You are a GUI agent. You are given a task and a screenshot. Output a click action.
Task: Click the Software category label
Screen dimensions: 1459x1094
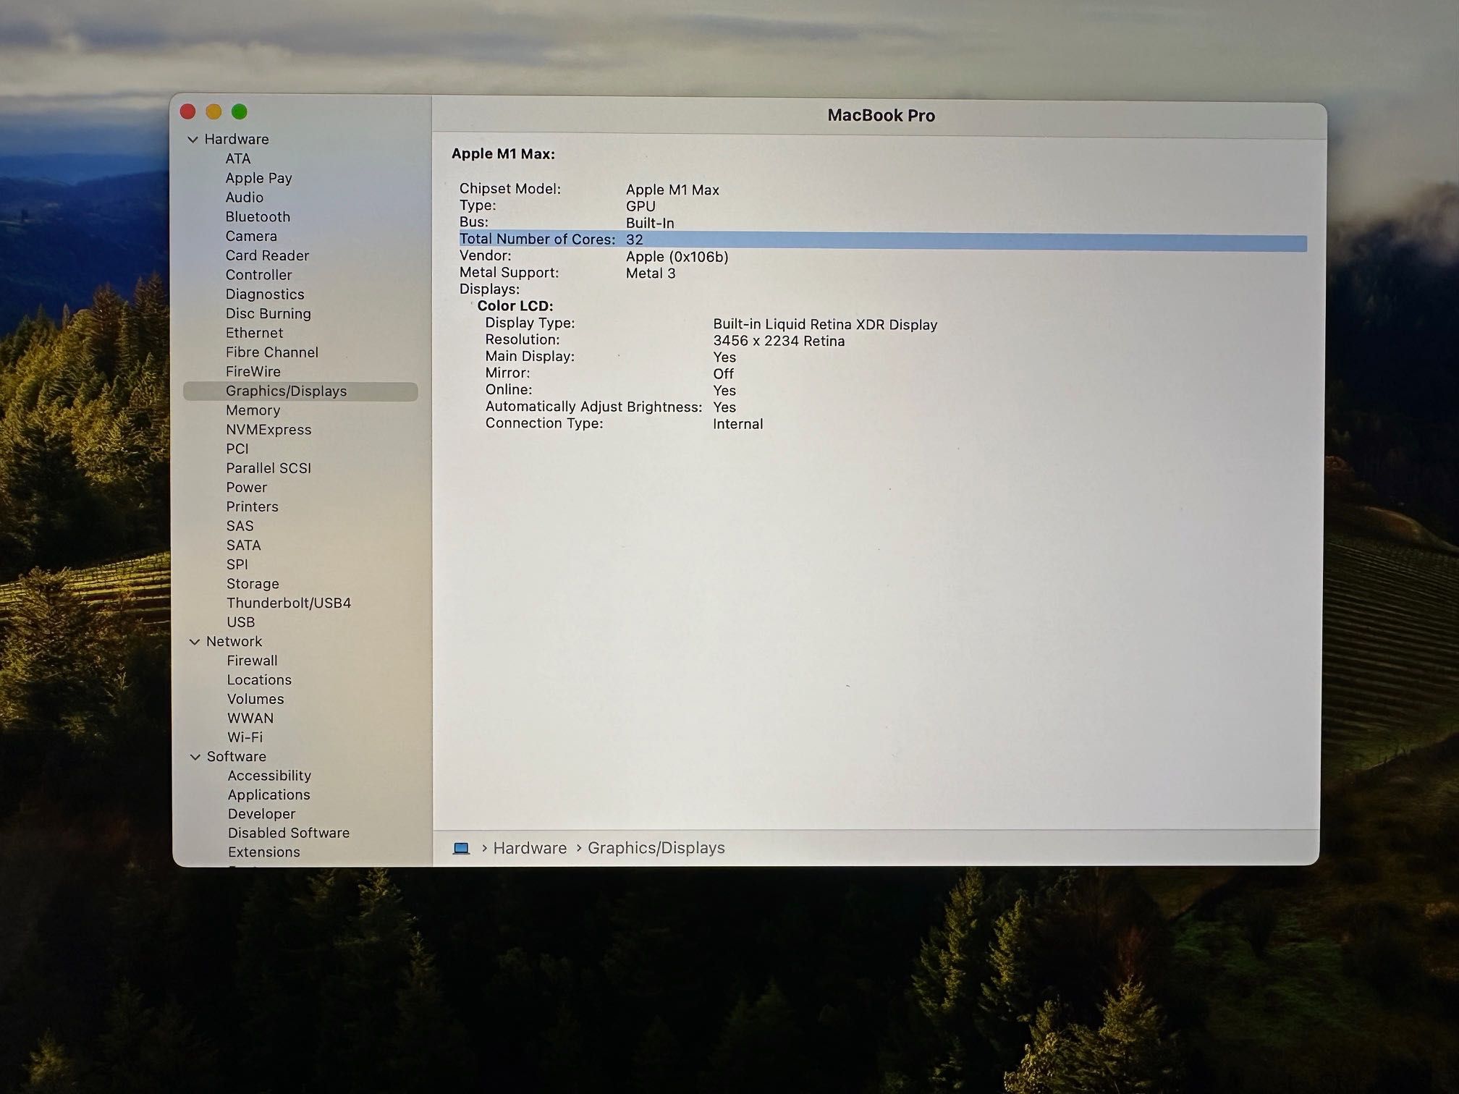237,757
